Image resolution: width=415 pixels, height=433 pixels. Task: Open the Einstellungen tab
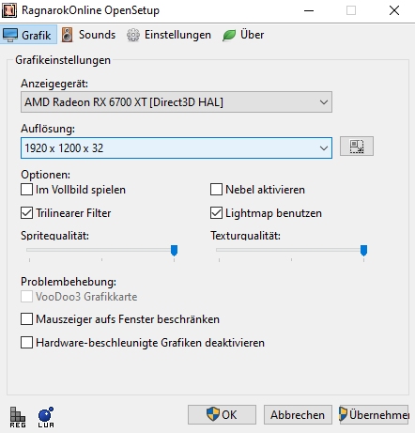click(x=169, y=35)
